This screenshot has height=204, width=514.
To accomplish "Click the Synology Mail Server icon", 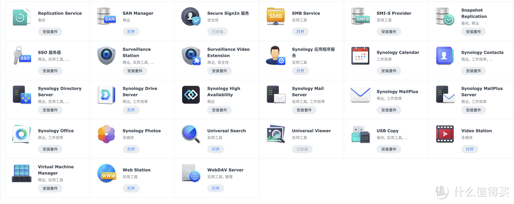I will (276, 95).
